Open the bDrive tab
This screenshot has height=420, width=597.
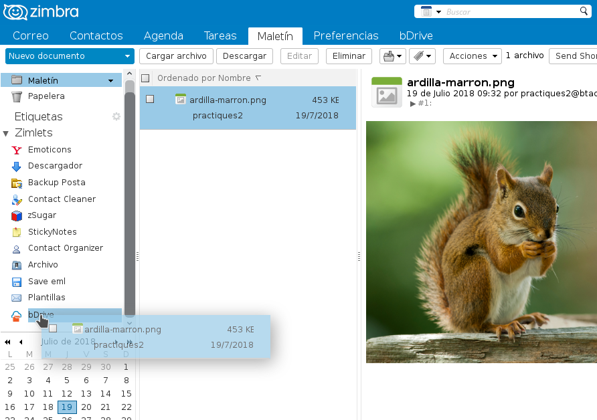coord(416,35)
